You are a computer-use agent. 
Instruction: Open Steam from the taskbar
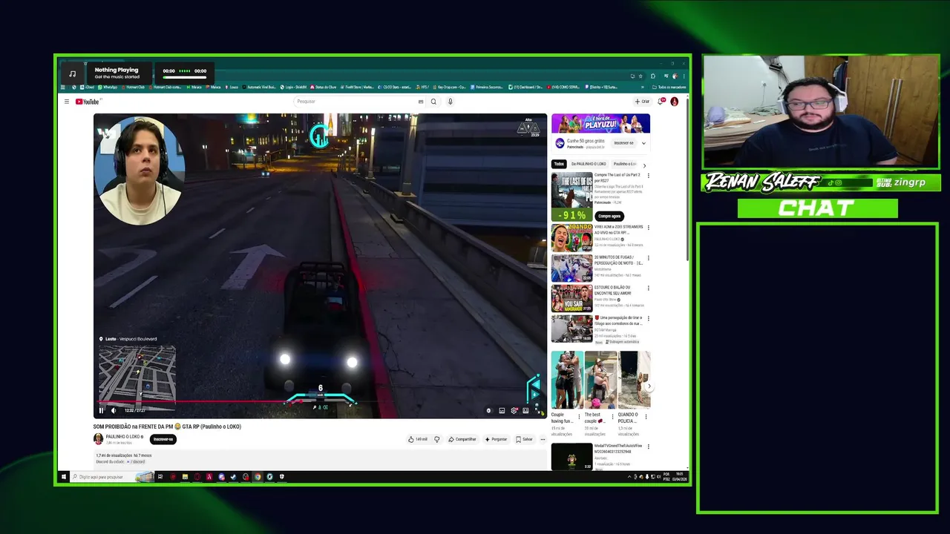click(x=233, y=477)
